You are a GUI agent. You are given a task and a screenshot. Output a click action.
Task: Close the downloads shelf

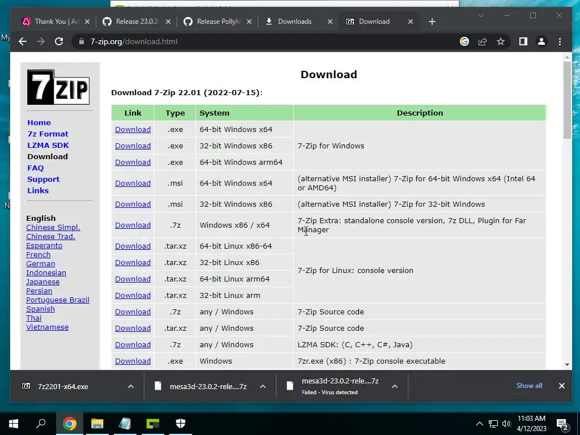point(561,386)
